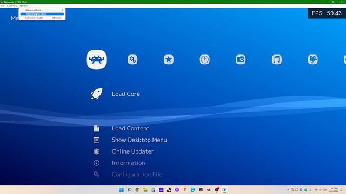Screen dimensions: 346x194
Task: Expand the Windowed Scale submenu
Action: pyautogui.click(x=42, y=10)
